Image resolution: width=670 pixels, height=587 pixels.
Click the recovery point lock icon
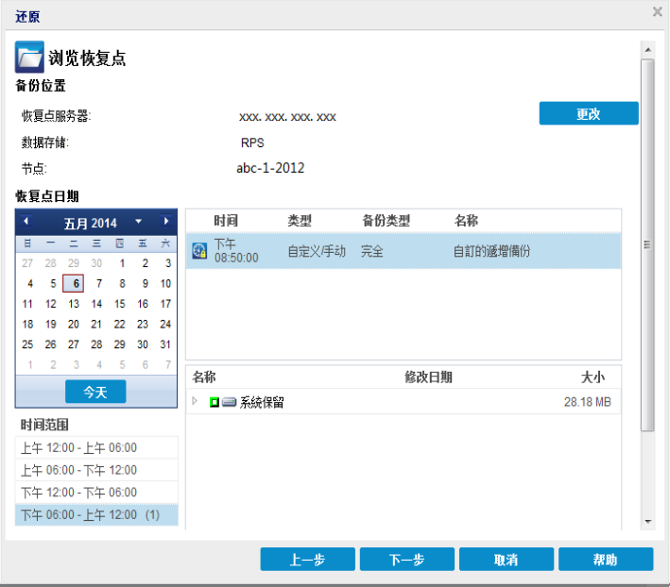[x=199, y=251]
